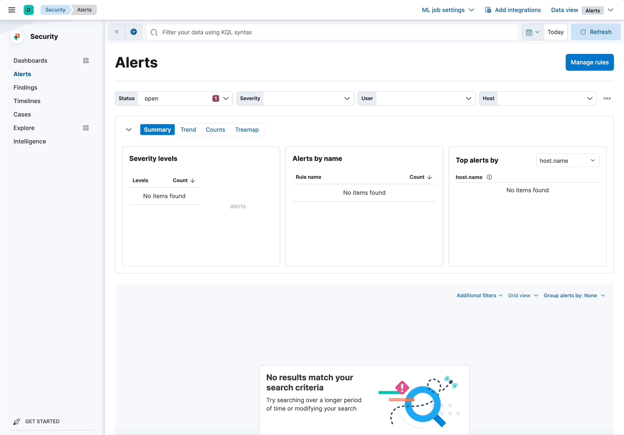Click the Manage rules button
The height and width of the screenshot is (435, 624).
tap(589, 62)
